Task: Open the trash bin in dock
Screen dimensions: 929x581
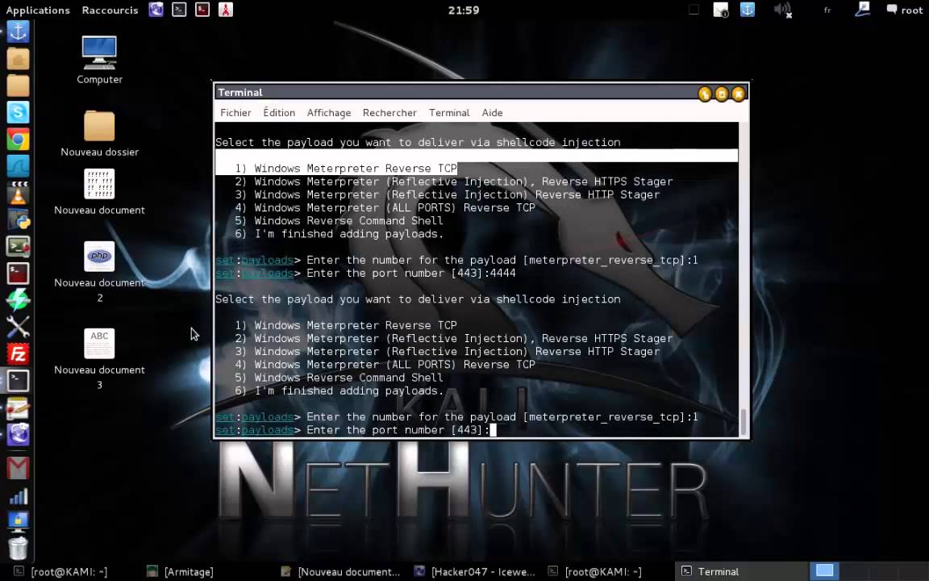Action: point(18,549)
